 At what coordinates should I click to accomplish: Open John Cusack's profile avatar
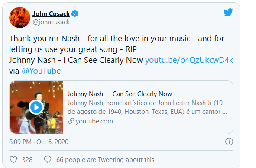[19, 17]
